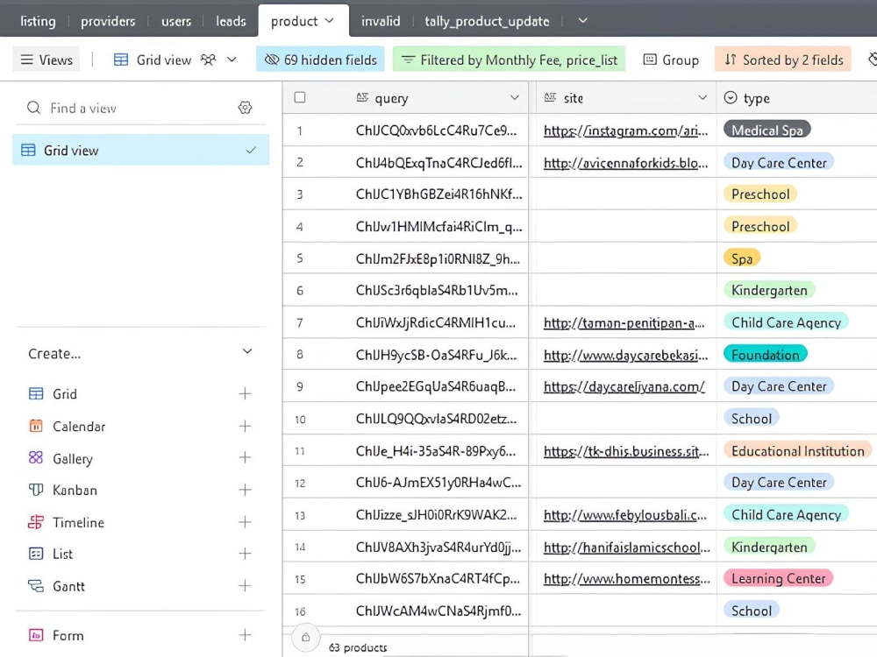Image resolution: width=877 pixels, height=657 pixels.
Task: Add a new Gallery view with plus
Action: [x=245, y=458]
